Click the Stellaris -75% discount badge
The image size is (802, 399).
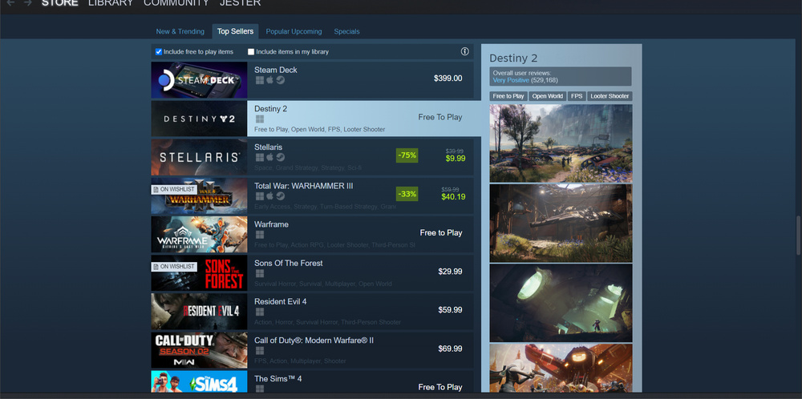tap(407, 155)
